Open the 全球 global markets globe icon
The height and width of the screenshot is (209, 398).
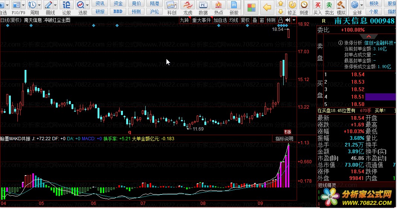354,5
